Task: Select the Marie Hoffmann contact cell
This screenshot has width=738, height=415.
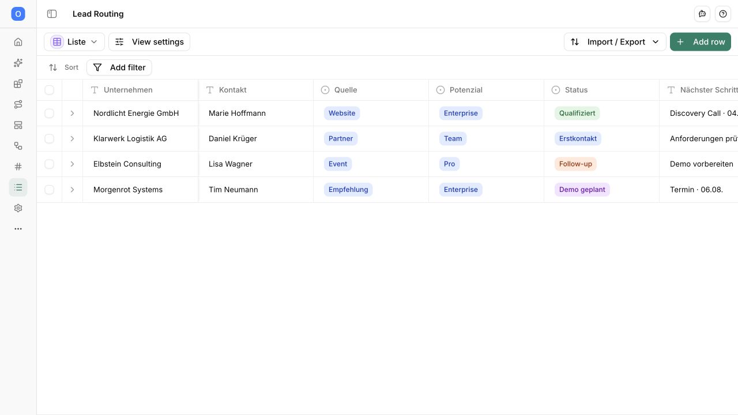Action: 256,114
